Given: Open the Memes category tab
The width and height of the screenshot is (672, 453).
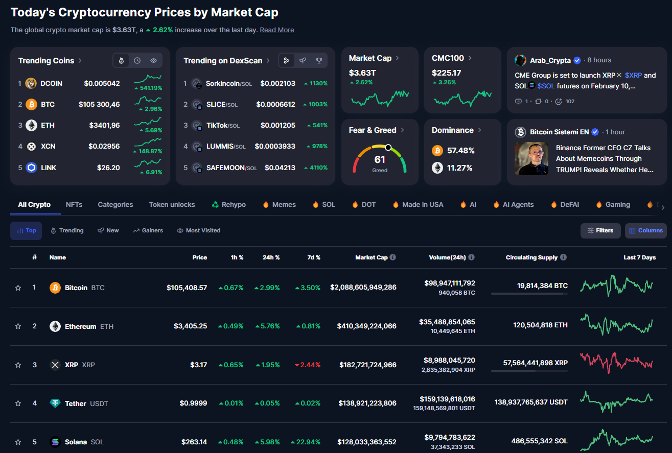Looking at the screenshot, I should [279, 204].
